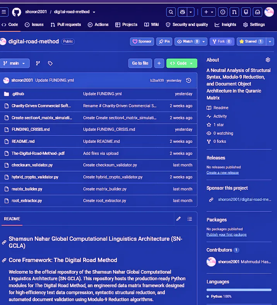Open The-Digital-Road-Method-.pdf file

pos(38,153)
